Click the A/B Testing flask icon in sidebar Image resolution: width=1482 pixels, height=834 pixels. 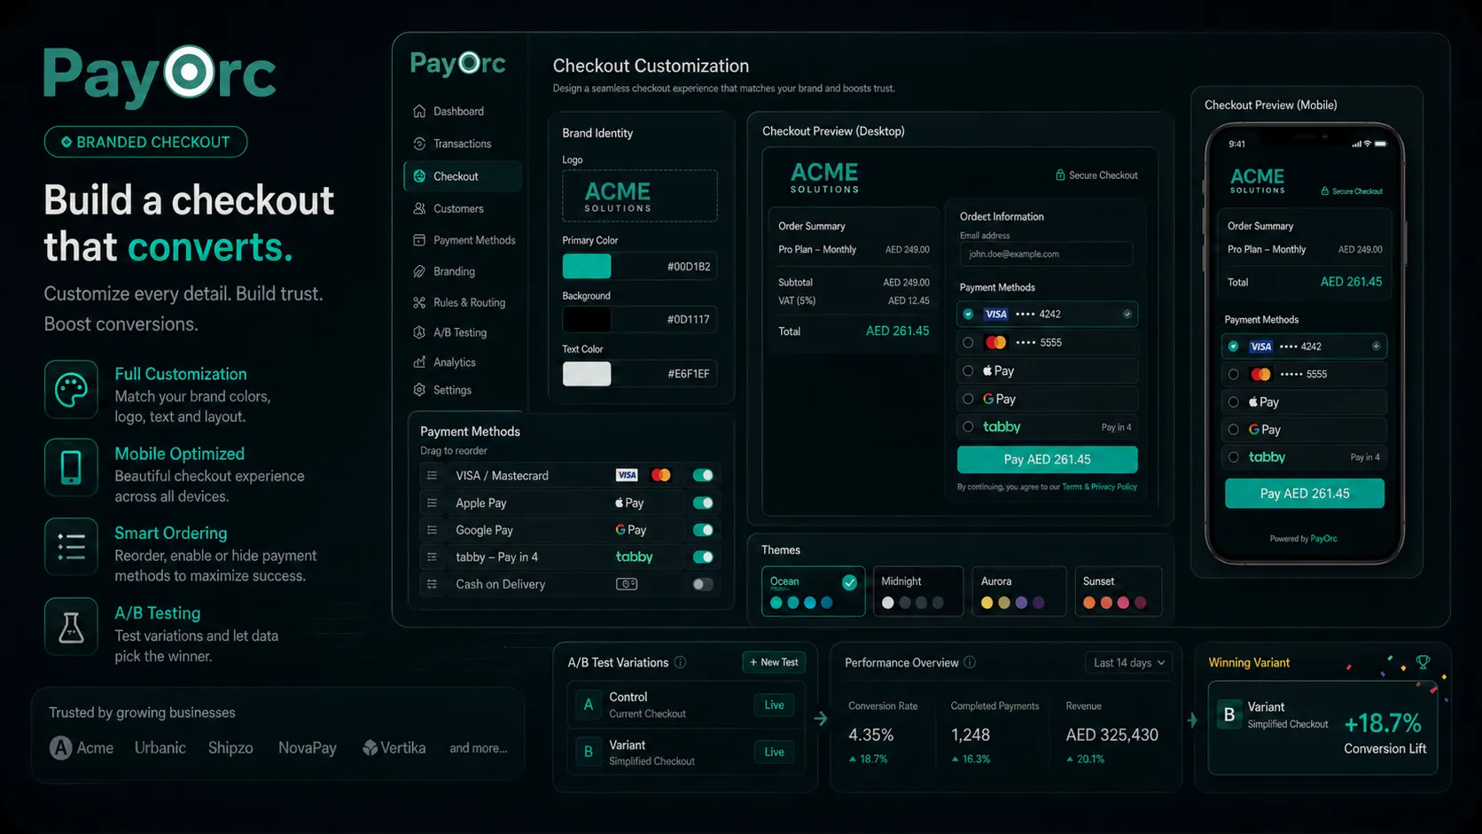pyautogui.click(x=419, y=332)
